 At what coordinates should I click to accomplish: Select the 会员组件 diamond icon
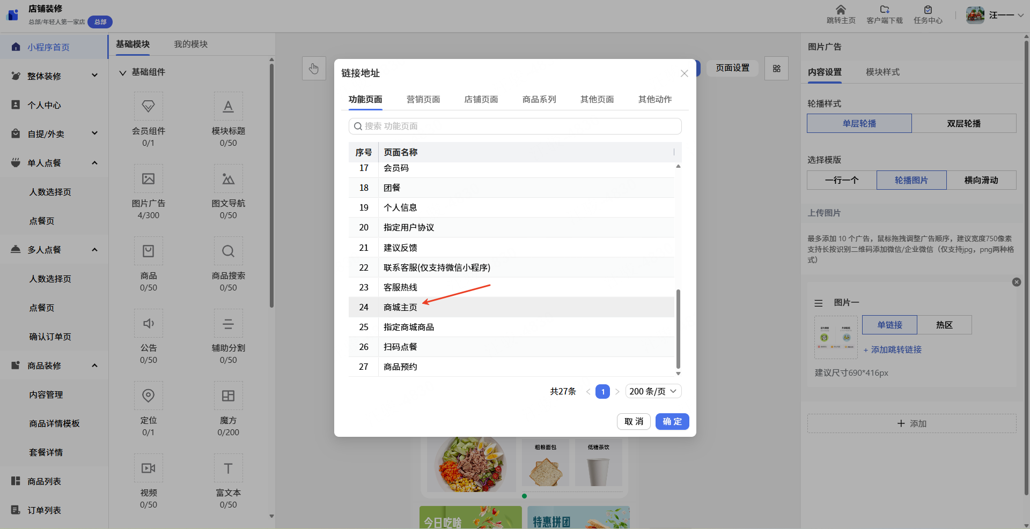(149, 106)
